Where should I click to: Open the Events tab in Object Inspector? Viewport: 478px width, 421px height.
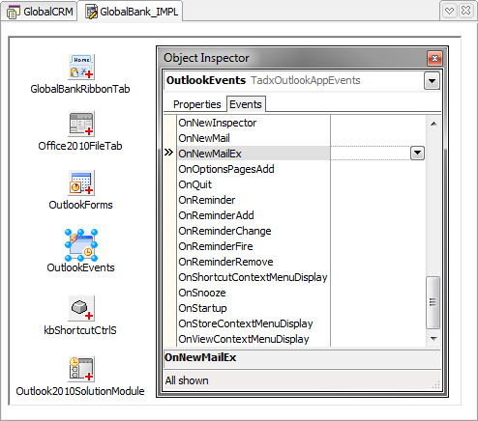click(x=246, y=104)
